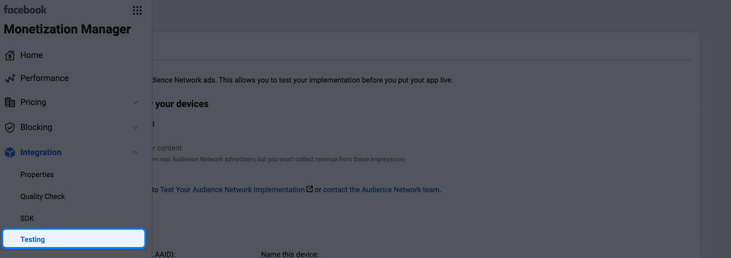
Task: Click the Integration cube icon
Action: [10, 153]
